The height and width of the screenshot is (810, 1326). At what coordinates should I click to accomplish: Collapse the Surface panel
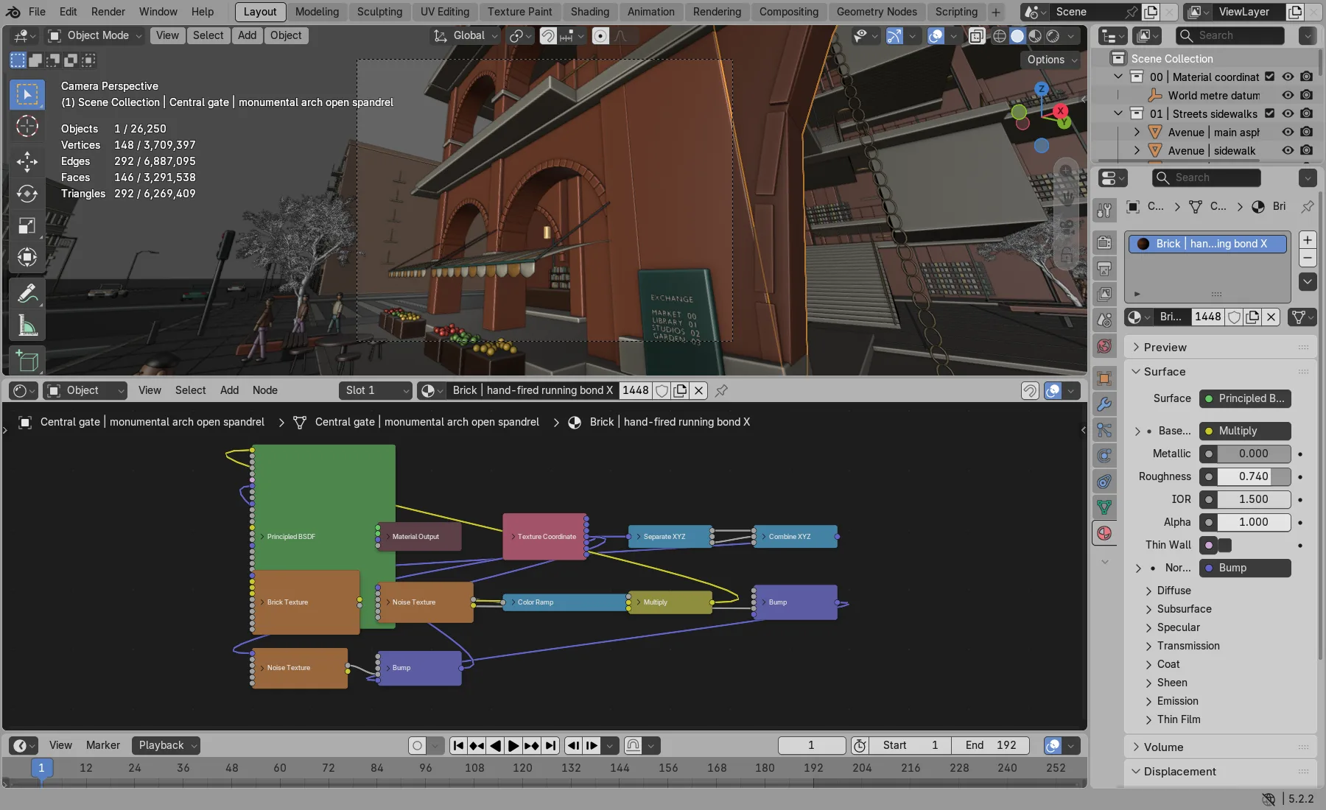coord(1164,372)
